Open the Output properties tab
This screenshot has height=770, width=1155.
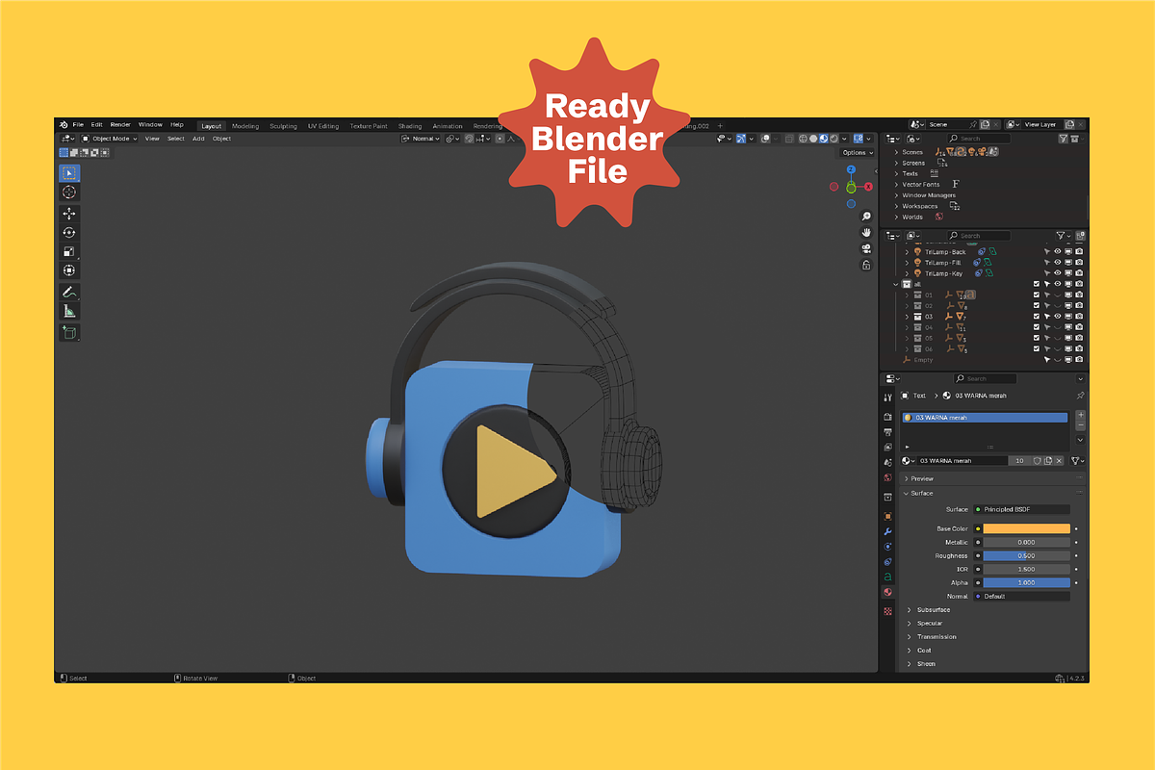(x=887, y=432)
